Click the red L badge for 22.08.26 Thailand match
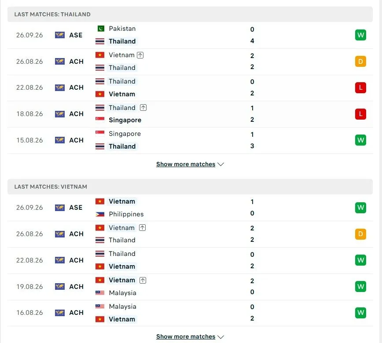 360,88
